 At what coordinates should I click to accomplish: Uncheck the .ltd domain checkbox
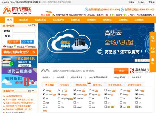click(x=106, y=107)
